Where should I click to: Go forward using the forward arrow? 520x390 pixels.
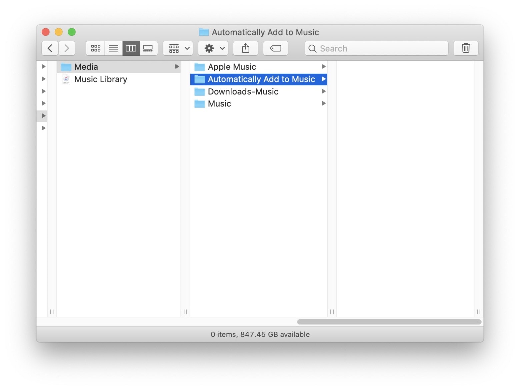67,48
